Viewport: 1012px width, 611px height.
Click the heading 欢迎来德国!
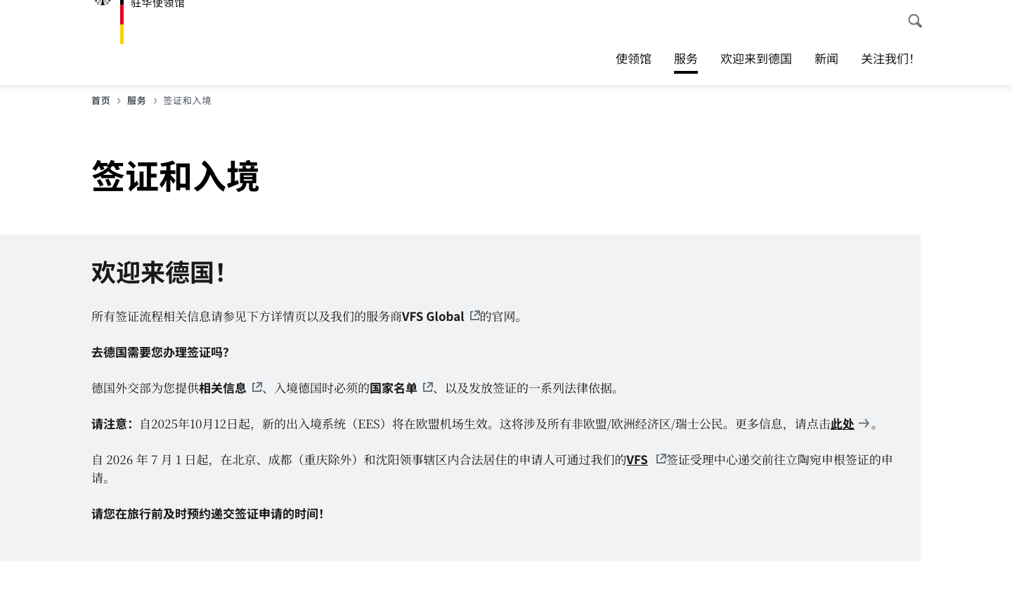pos(158,272)
